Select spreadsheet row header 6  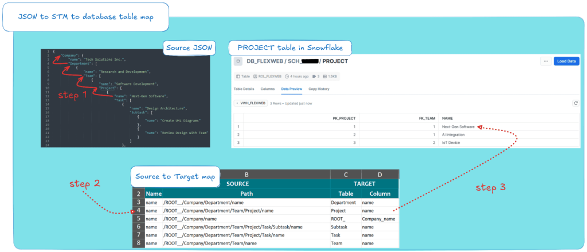(x=139, y=227)
